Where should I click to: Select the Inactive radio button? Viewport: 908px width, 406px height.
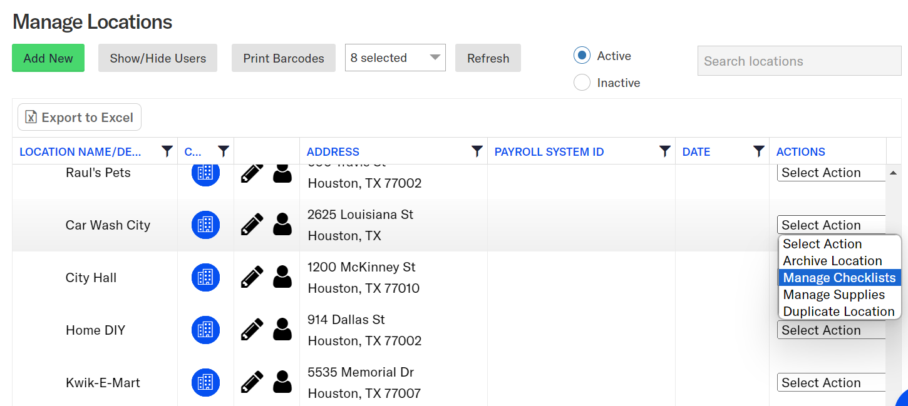tap(582, 83)
